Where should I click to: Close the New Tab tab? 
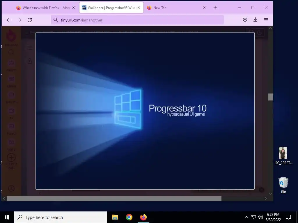(204, 8)
